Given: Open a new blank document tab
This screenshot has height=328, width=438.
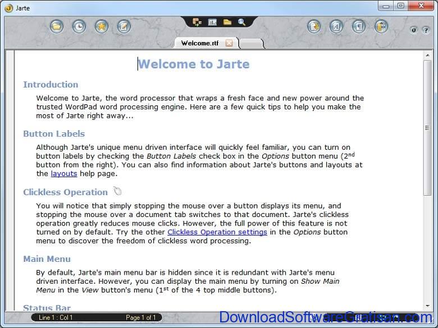Looking at the screenshot, I should pos(251,44).
